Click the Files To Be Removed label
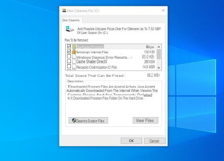 (76, 40)
